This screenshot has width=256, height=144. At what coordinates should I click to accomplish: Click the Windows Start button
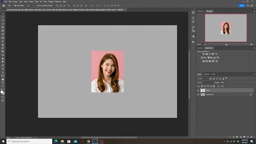point(3,141)
